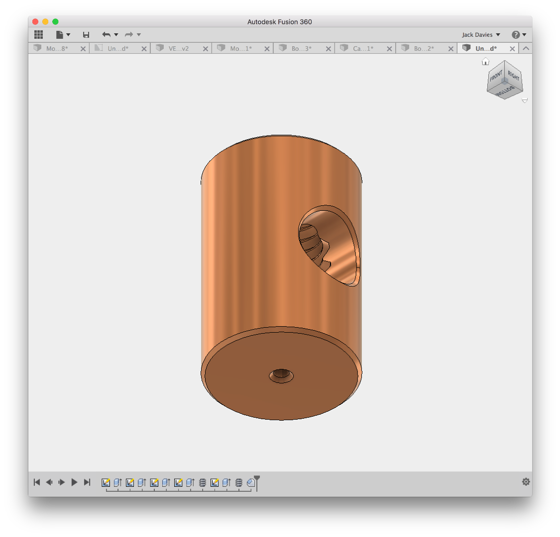Switch to the Ca...1* document tab
This screenshot has width=560, height=537.
tap(363, 49)
